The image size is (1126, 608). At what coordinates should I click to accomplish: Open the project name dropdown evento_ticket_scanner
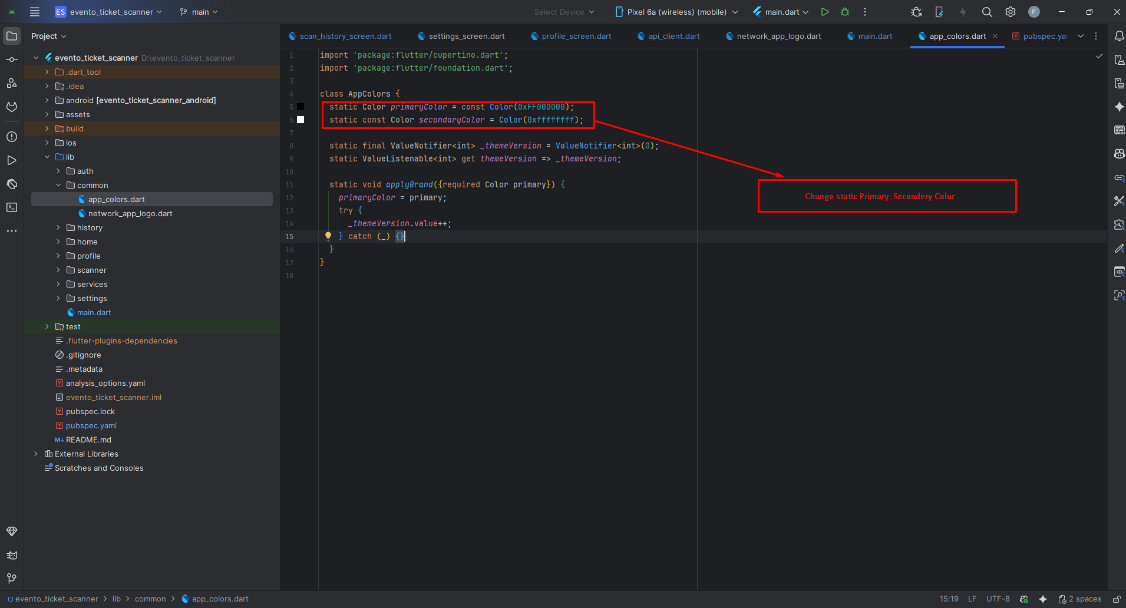(108, 12)
